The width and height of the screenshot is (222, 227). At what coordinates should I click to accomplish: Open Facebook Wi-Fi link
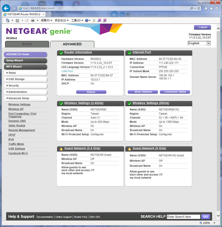click(x=18, y=153)
